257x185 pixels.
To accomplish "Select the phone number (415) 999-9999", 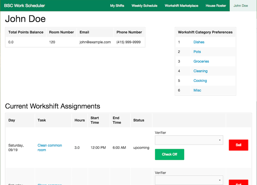I will click(128, 42).
